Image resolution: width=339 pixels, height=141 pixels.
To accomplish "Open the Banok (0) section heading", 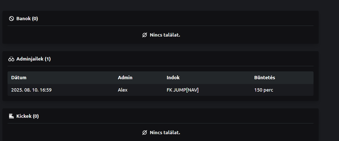I will [x=27, y=18].
